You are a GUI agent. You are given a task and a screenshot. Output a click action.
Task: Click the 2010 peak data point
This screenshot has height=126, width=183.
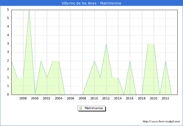[x=94, y=61]
